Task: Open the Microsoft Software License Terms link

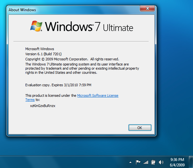Action: [98, 95]
